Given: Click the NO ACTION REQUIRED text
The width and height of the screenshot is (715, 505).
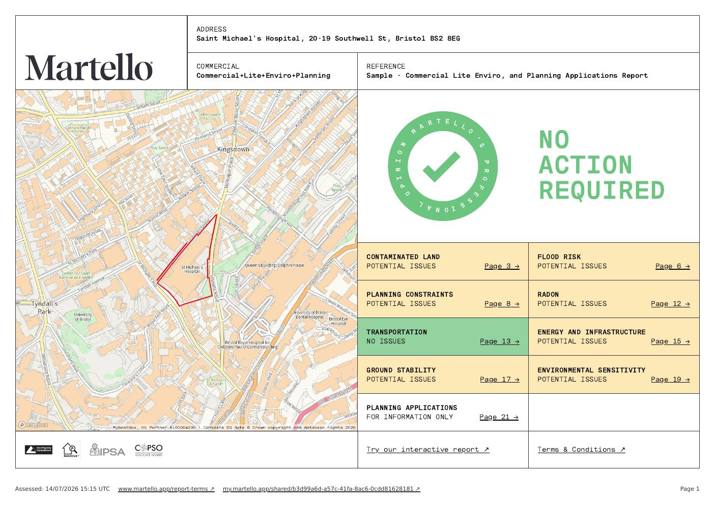Looking at the screenshot, I should coord(602,165).
